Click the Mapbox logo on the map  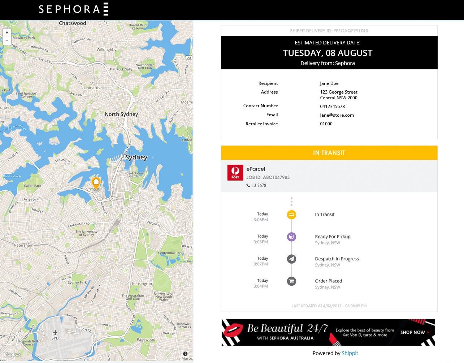click(13, 354)
